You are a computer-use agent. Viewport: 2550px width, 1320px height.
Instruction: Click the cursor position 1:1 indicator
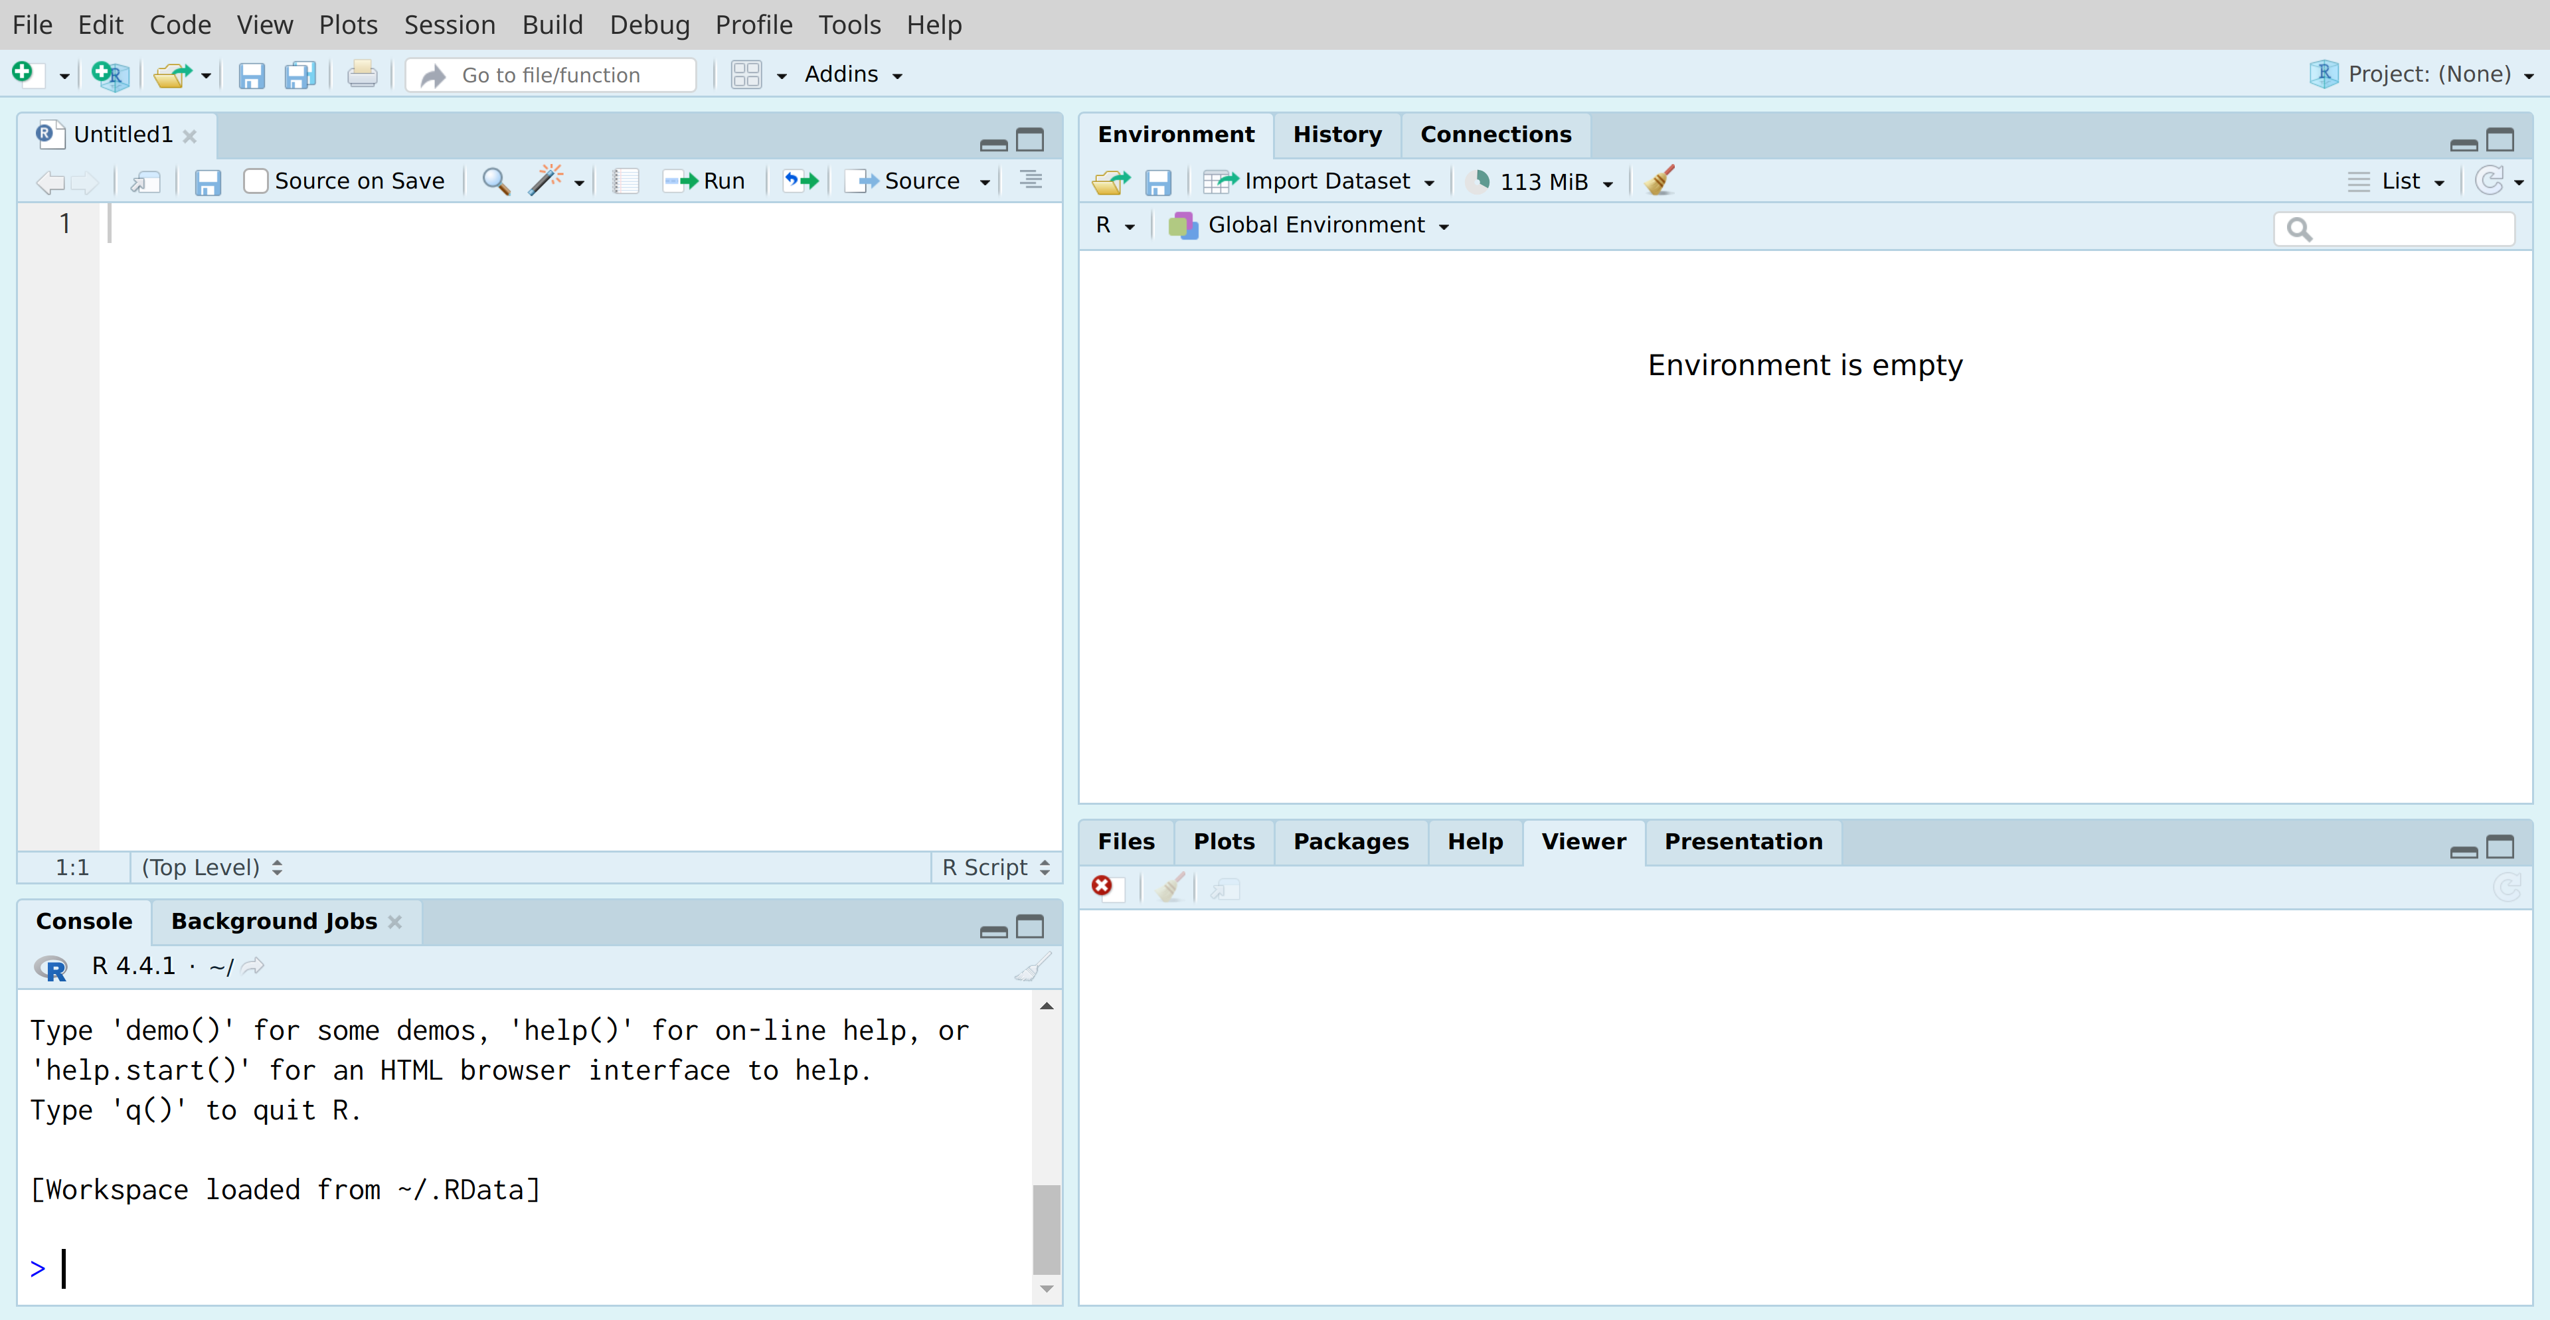click(72, 868)
